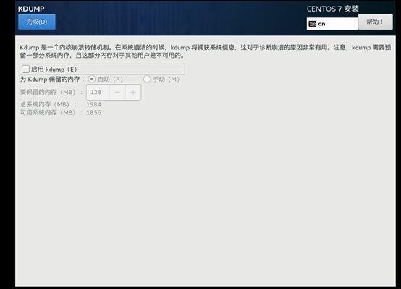Click the available memory value 1856

click(93, 113)
